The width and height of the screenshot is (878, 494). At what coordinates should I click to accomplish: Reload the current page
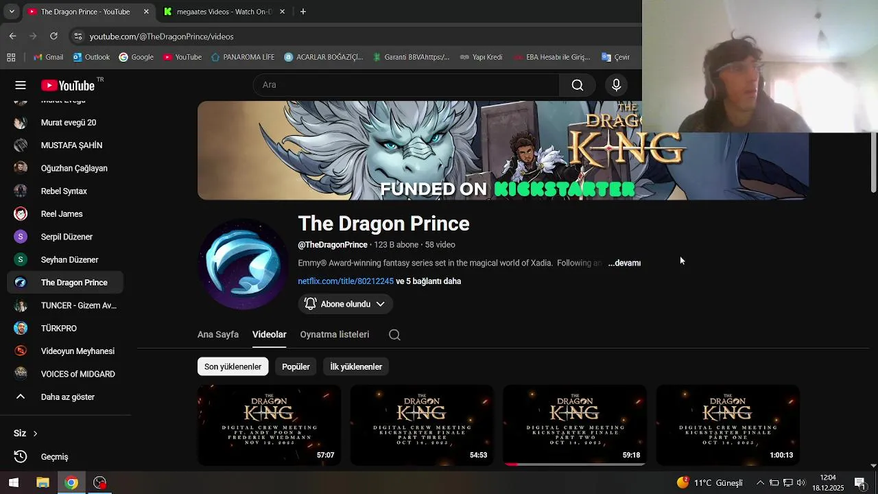tap(54, 36)
